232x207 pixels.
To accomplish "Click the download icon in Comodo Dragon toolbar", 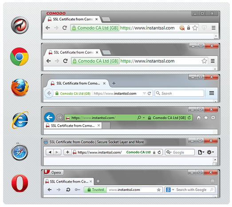I will click(204, 28).
